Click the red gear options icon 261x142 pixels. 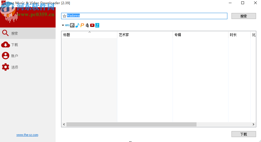(x=6, y=67)
